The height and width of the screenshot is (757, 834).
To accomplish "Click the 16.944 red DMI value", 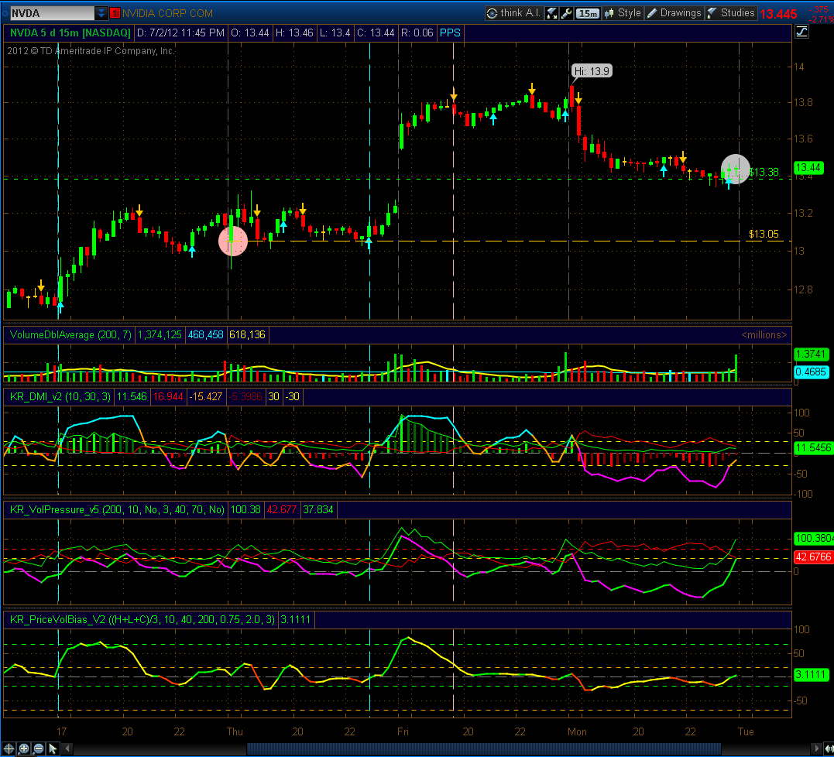I will click(x=167, y=396).
